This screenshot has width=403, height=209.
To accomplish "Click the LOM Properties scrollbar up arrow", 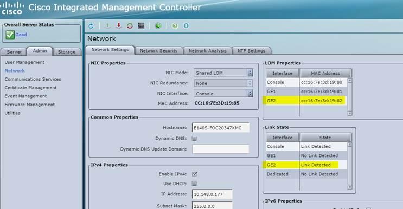I will coord(349,80).
